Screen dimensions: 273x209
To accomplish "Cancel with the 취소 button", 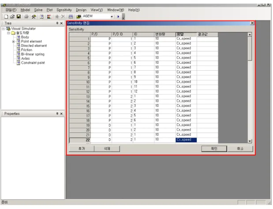I will [240, 148].
